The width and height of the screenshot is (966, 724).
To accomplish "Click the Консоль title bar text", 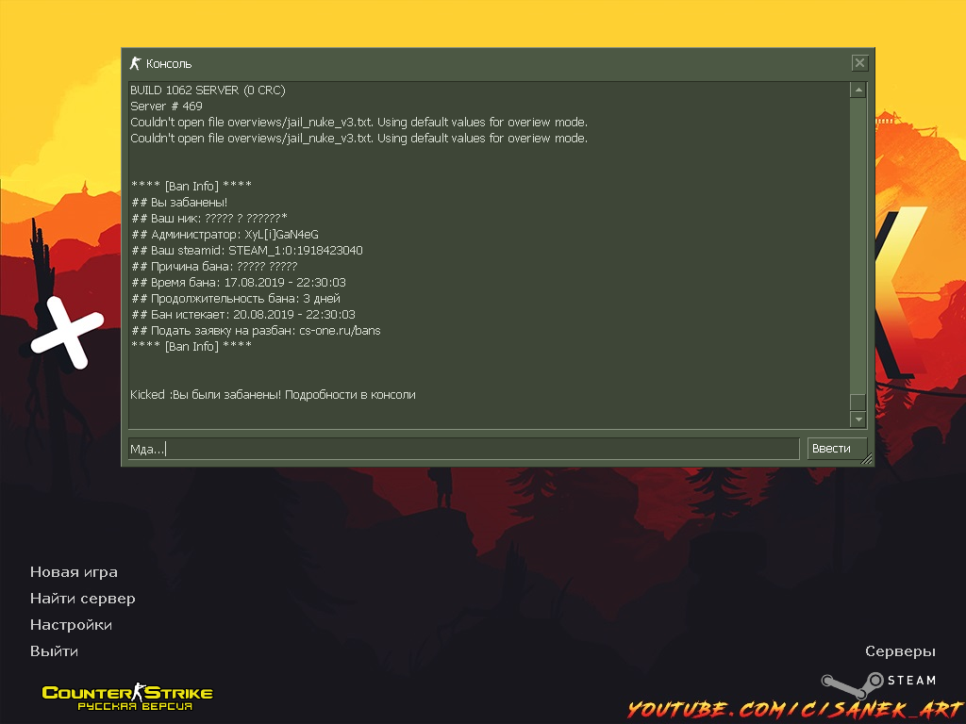I will coord(169,64).
